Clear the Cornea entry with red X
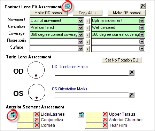 pos(37,125)
